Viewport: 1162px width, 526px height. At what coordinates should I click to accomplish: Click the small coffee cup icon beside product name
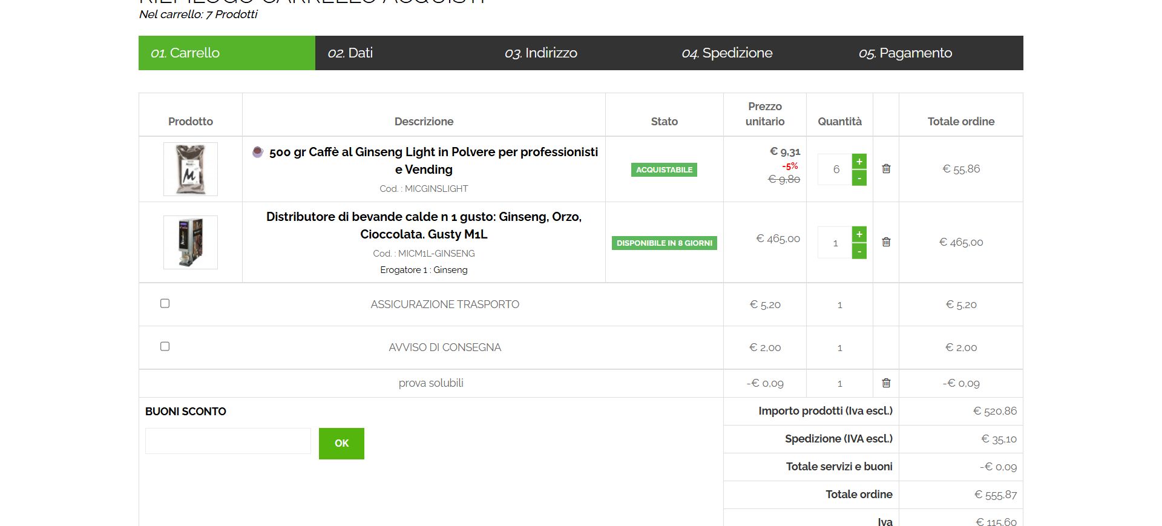pyautogui.click(x=258, y=152)
